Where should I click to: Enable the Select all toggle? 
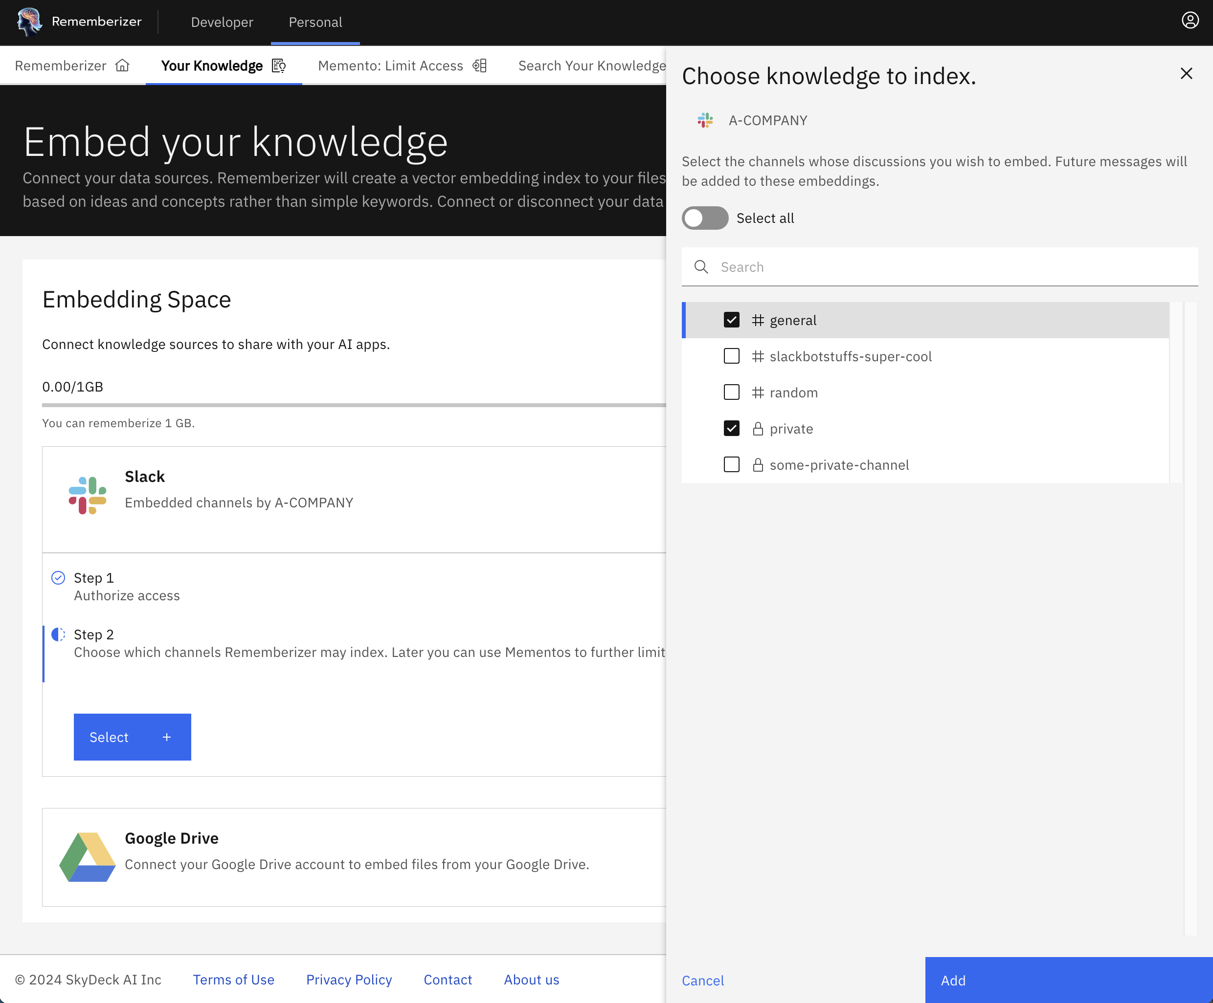click(705, 218)
